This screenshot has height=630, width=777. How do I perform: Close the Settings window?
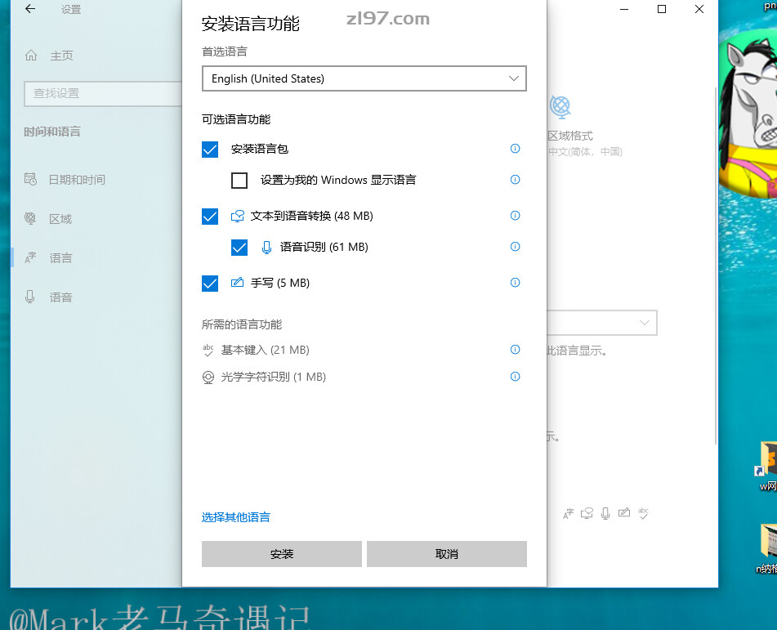pos(699,9)
